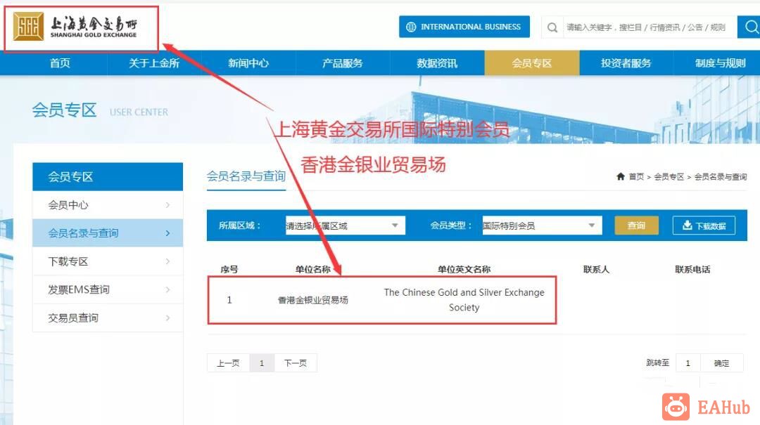
Task: Click chevron beside 会员名录与查询
Action: click(x=167, y=233)
